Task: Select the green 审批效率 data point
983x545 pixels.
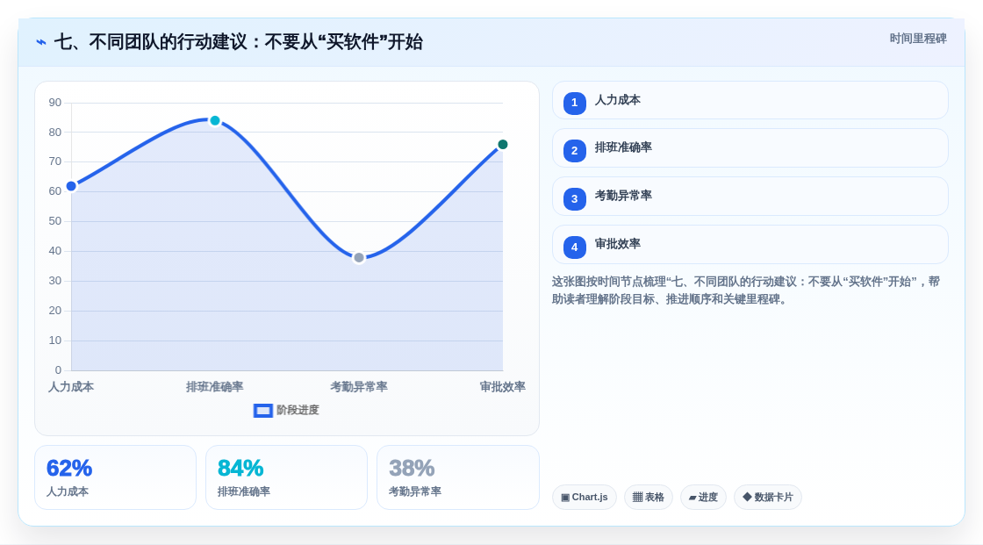Action: (x=502, y=145)
